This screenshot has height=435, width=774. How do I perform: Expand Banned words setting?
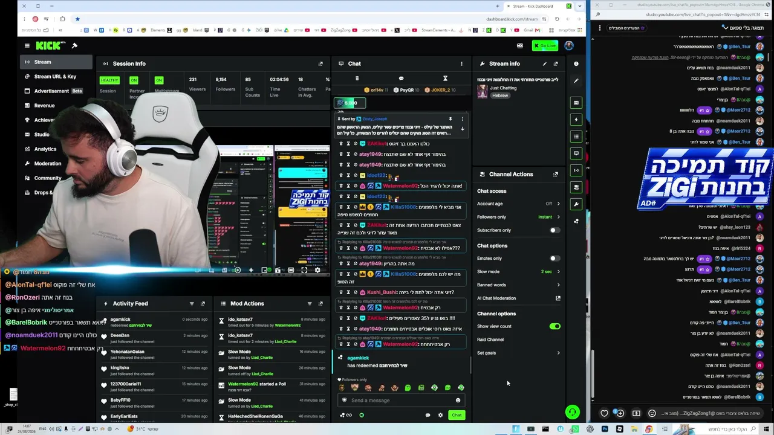click(x=558, y=285)
